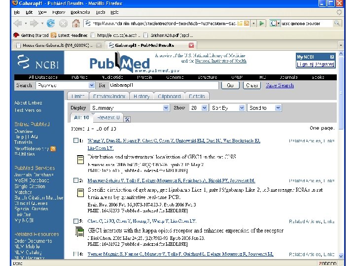Click the tools icon next to Review tab
Image resolution: width=355 pixels, height=266 pixels.
pyautogui.click(x=127, y=119)
